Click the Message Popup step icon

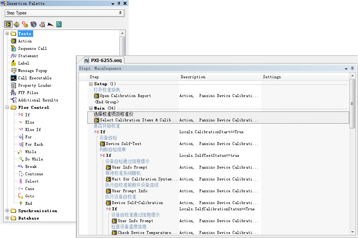[x=14, y=70]
